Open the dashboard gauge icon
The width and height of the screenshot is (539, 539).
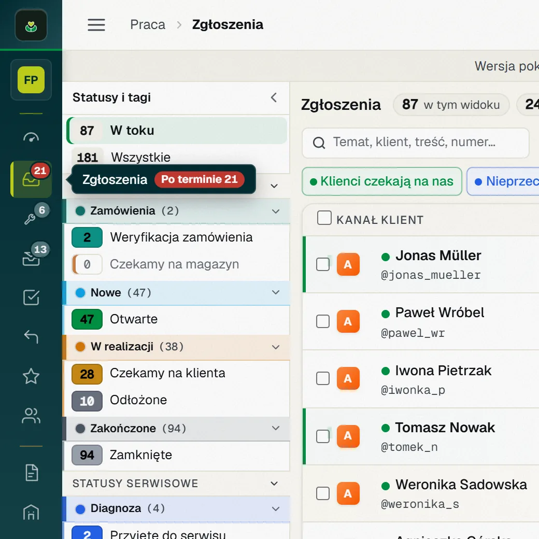click(31, 137)
